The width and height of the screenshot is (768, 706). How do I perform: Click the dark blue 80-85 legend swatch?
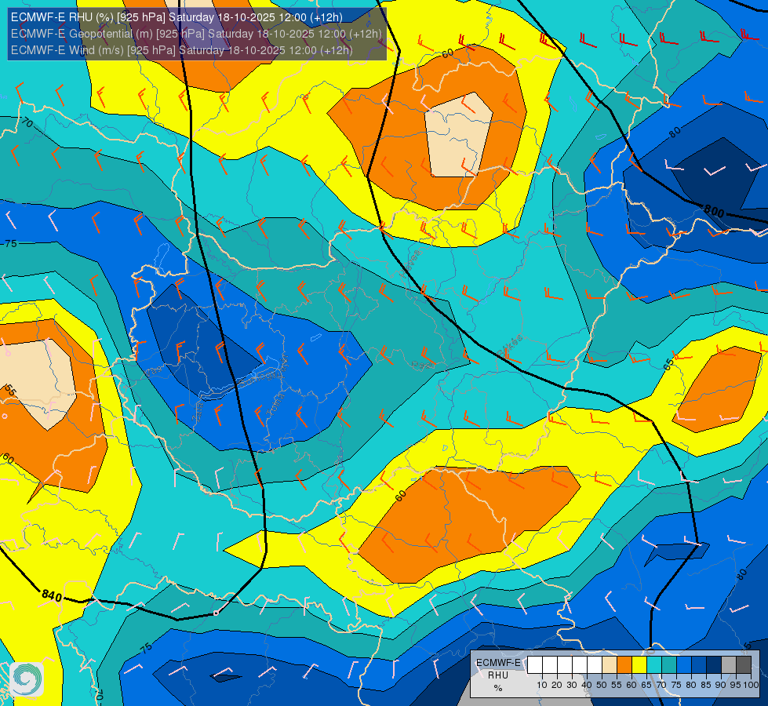(698, 665)
